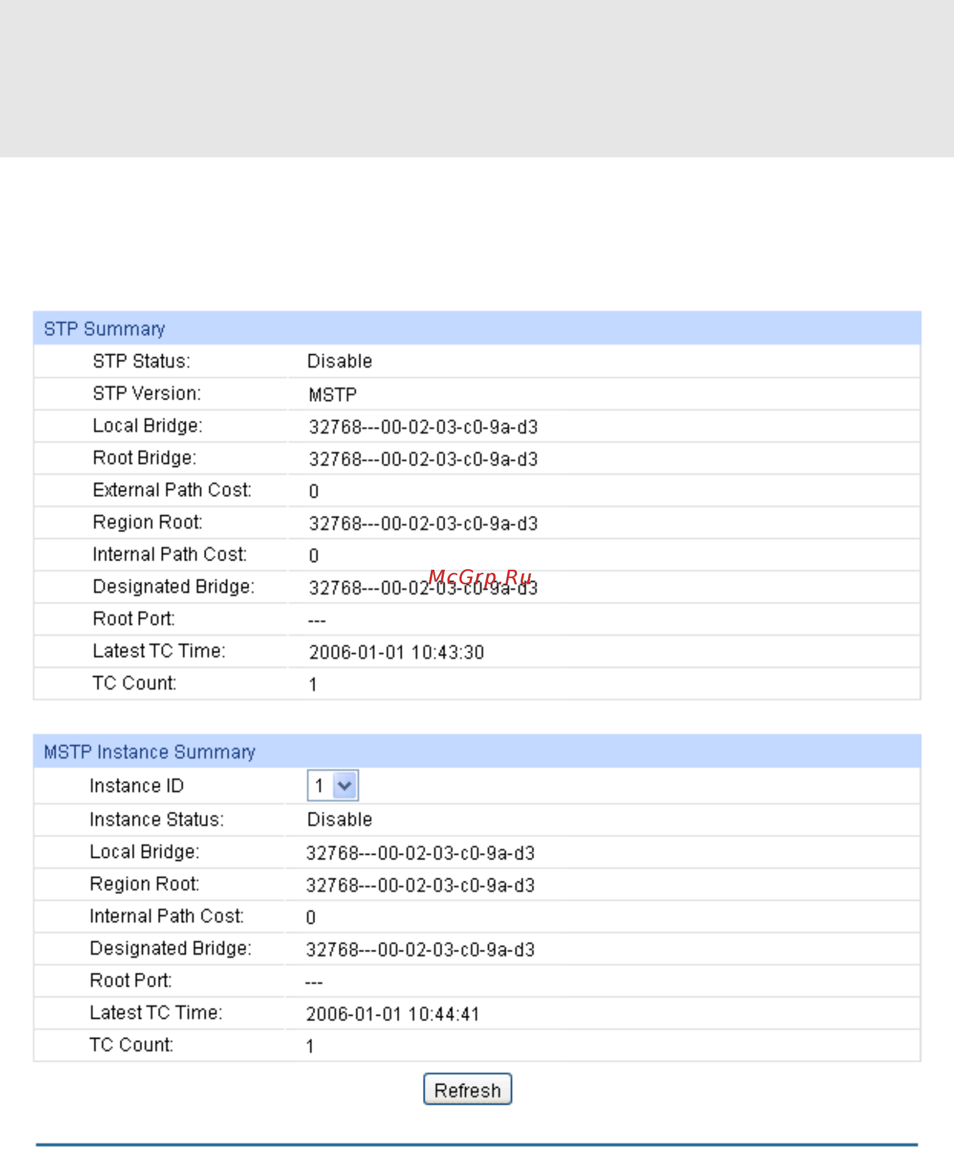
Task: Select Local Bridge value in MSTP Instance Summary
Action: tap(421, 853)
